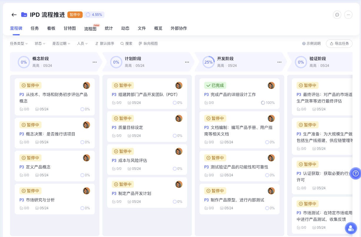Toggle 已完成 status on 完成产品的详细设计工作 card
This screenshot has height=237, width=361.
215,85
